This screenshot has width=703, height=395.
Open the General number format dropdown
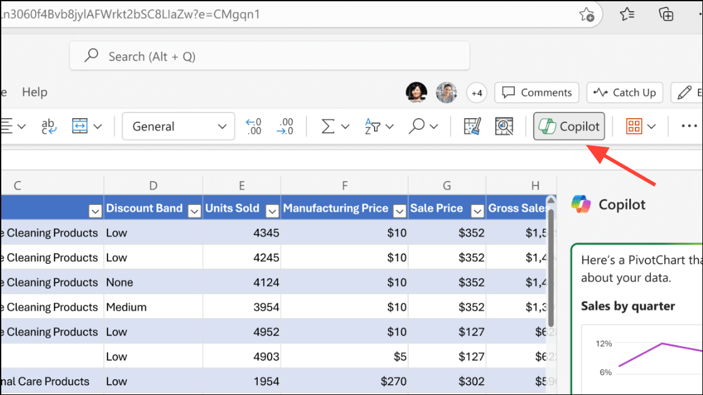(x=178, y=126)
